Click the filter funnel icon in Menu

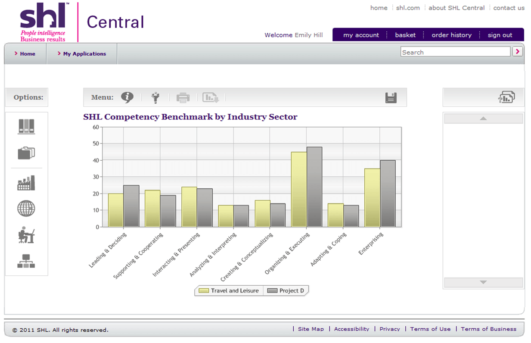pos(155,98)
